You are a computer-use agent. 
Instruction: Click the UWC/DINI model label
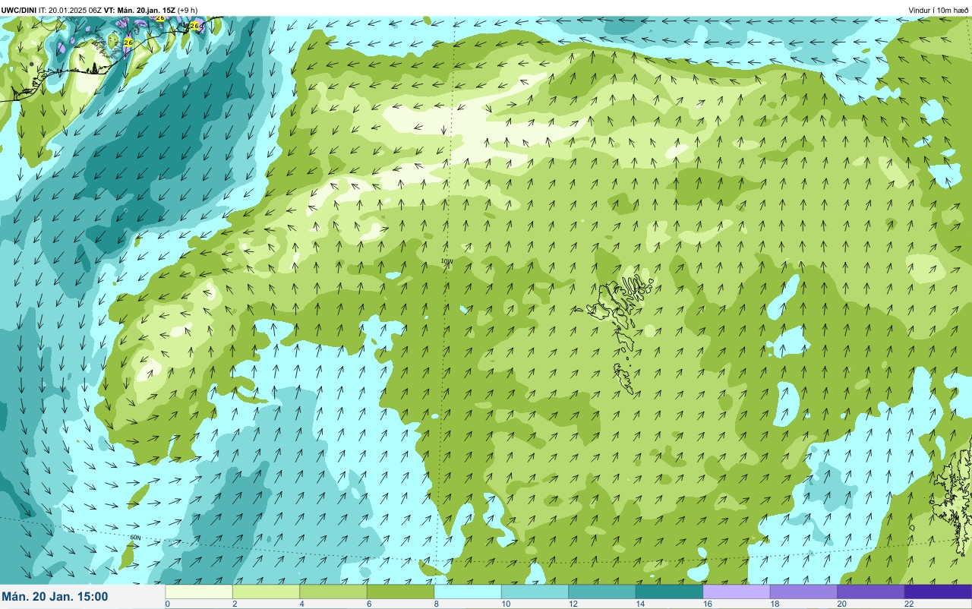[18, 10]
